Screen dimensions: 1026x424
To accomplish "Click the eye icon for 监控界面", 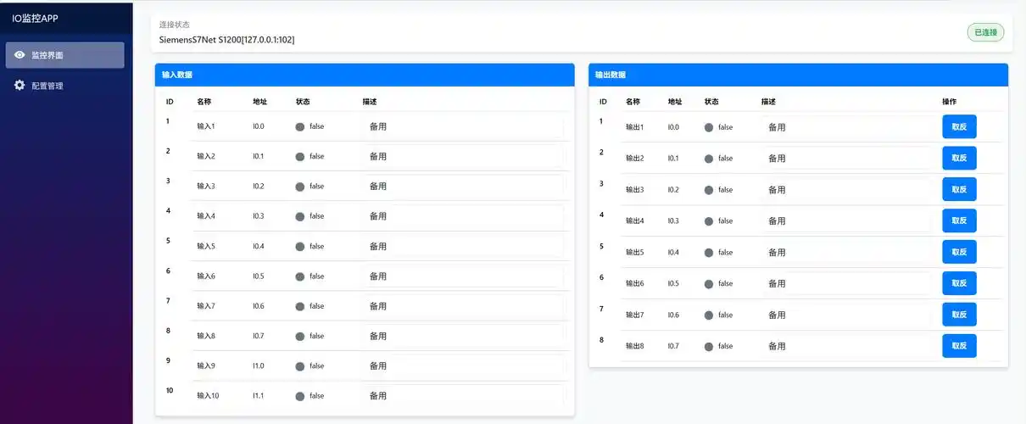I will tap(20, 55).
